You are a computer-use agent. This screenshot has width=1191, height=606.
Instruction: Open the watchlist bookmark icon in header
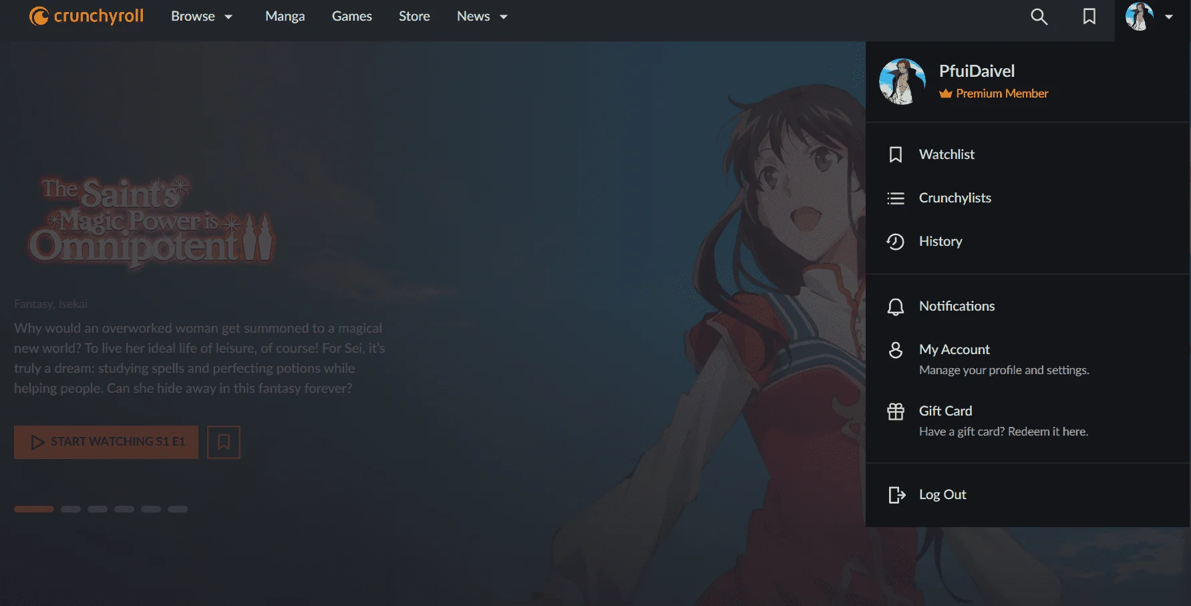click(x=1089, y=17)
